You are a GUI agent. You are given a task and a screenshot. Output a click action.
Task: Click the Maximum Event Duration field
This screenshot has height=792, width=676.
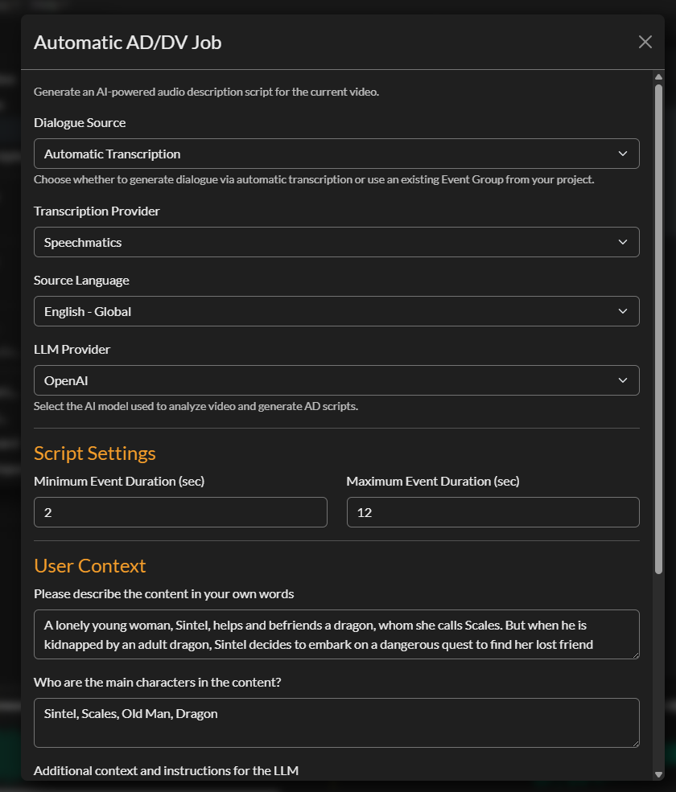click(x=493, y=512)
